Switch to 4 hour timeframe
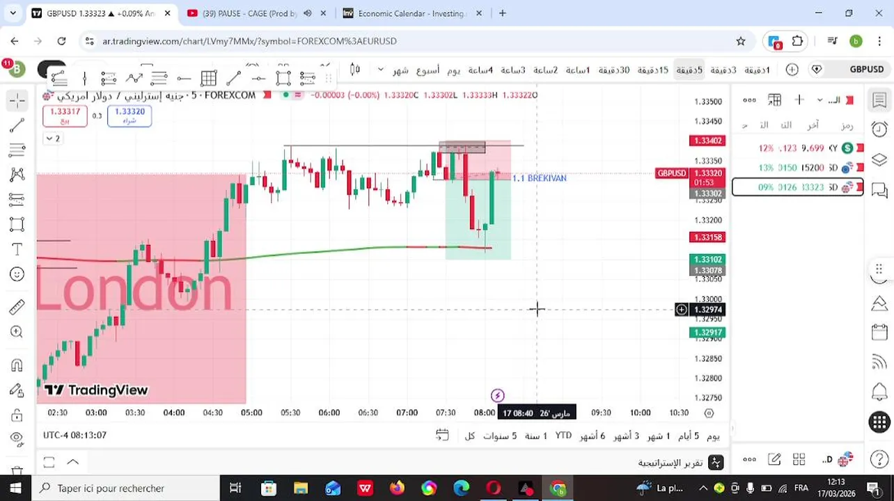This screenshot has width=894, height=501. pos(480,70)
